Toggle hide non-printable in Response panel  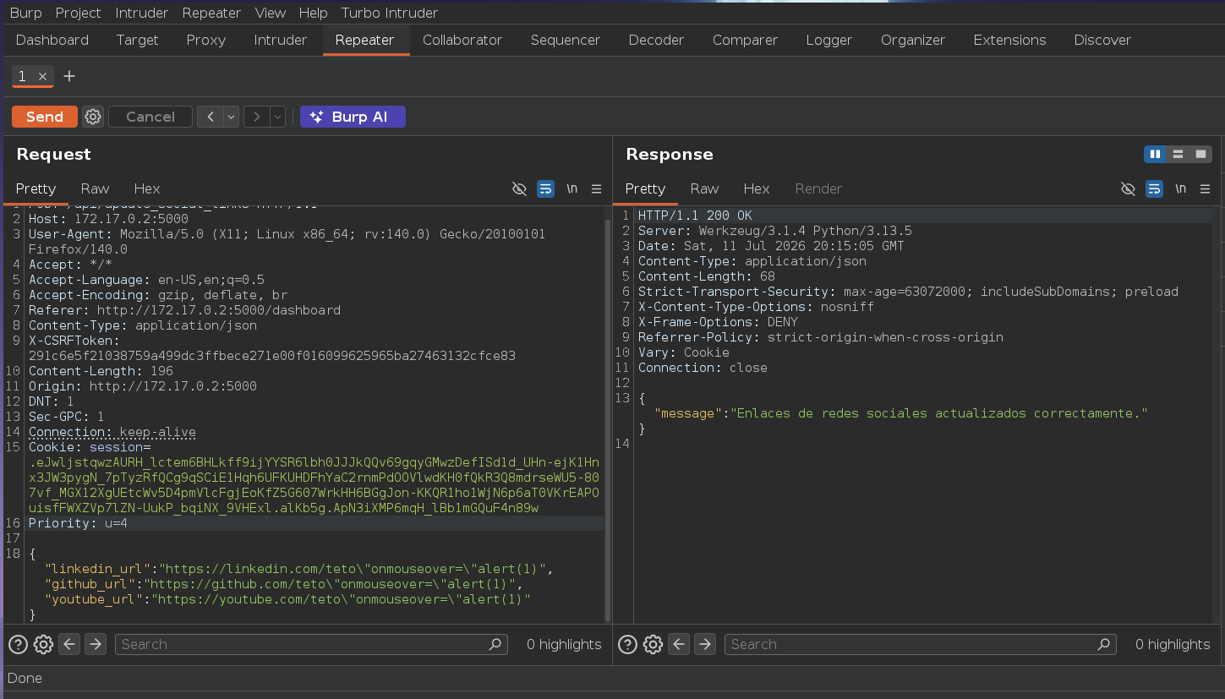click(x=1128, y=188)
